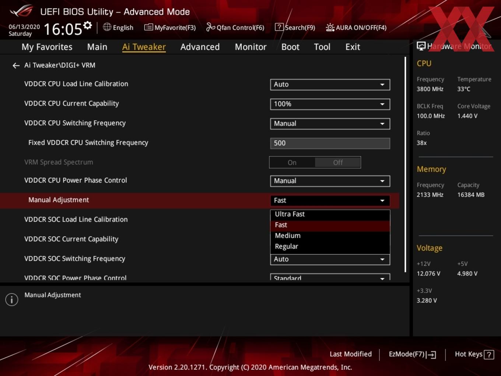501x376 pixels.
Task: Choose Ultra Fast from the list
Action: pyautogui.click(x=330, y=214)
